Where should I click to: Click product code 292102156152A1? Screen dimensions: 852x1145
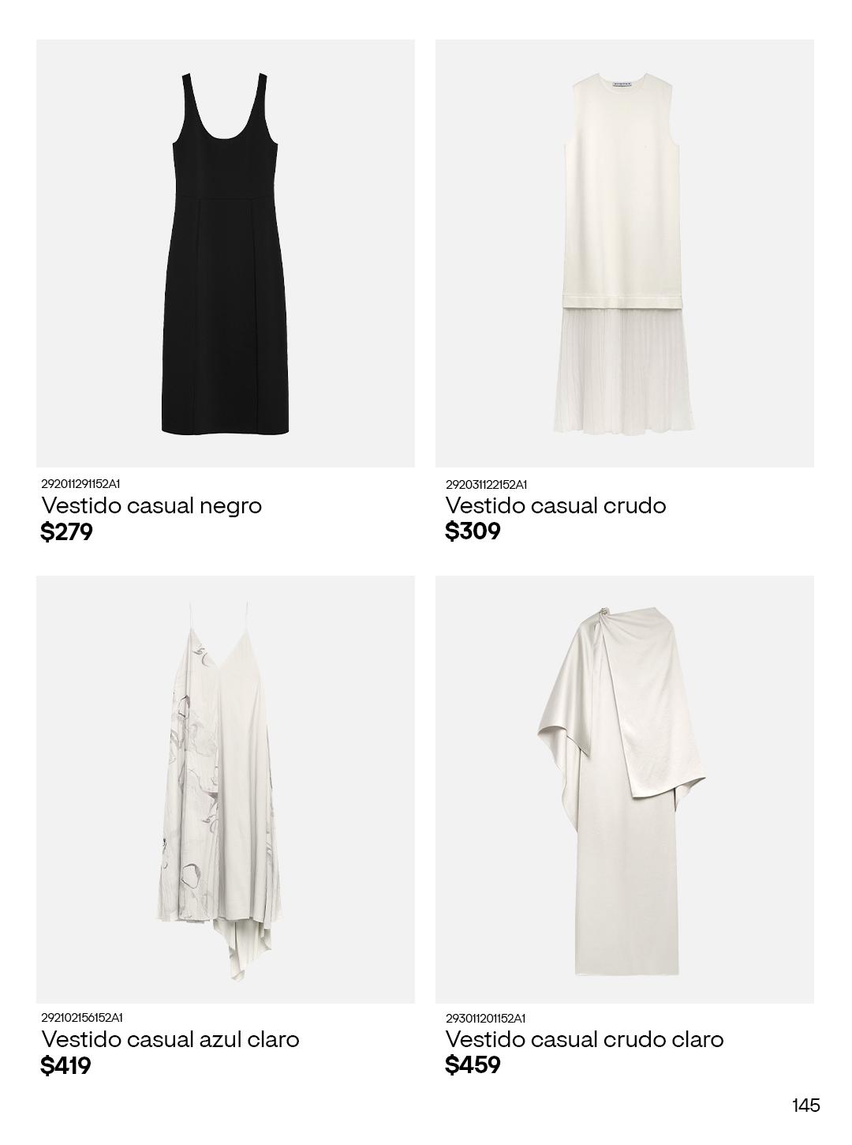pos(82,1017)
